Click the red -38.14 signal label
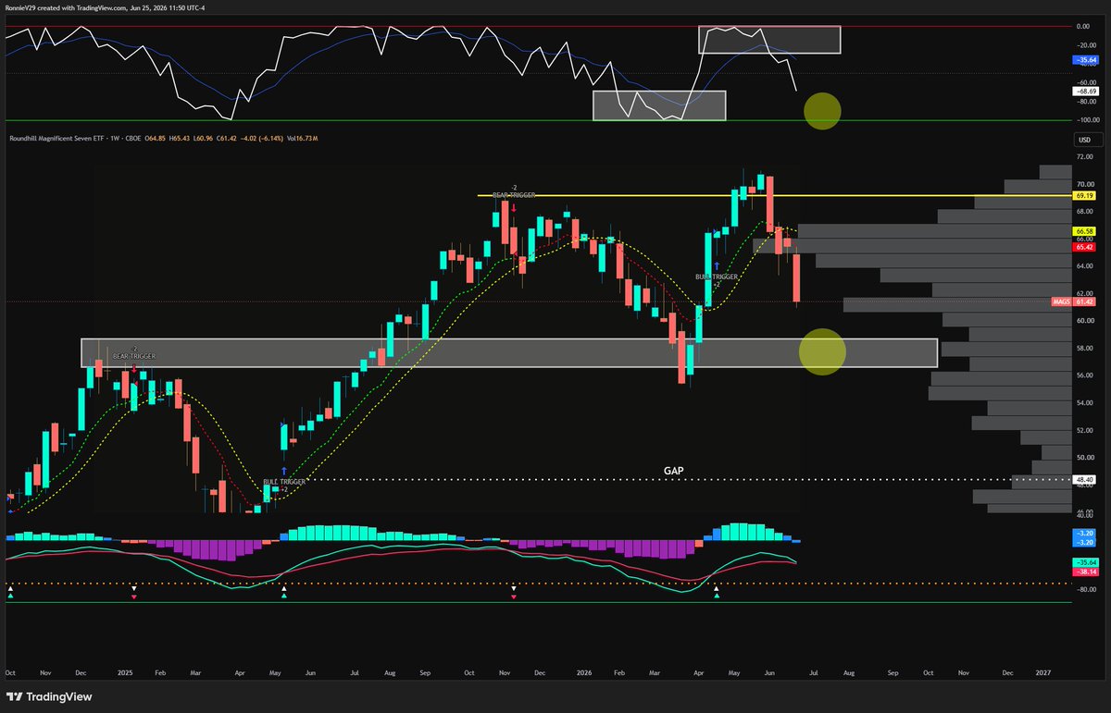1111x713 pixels. 1084,572
